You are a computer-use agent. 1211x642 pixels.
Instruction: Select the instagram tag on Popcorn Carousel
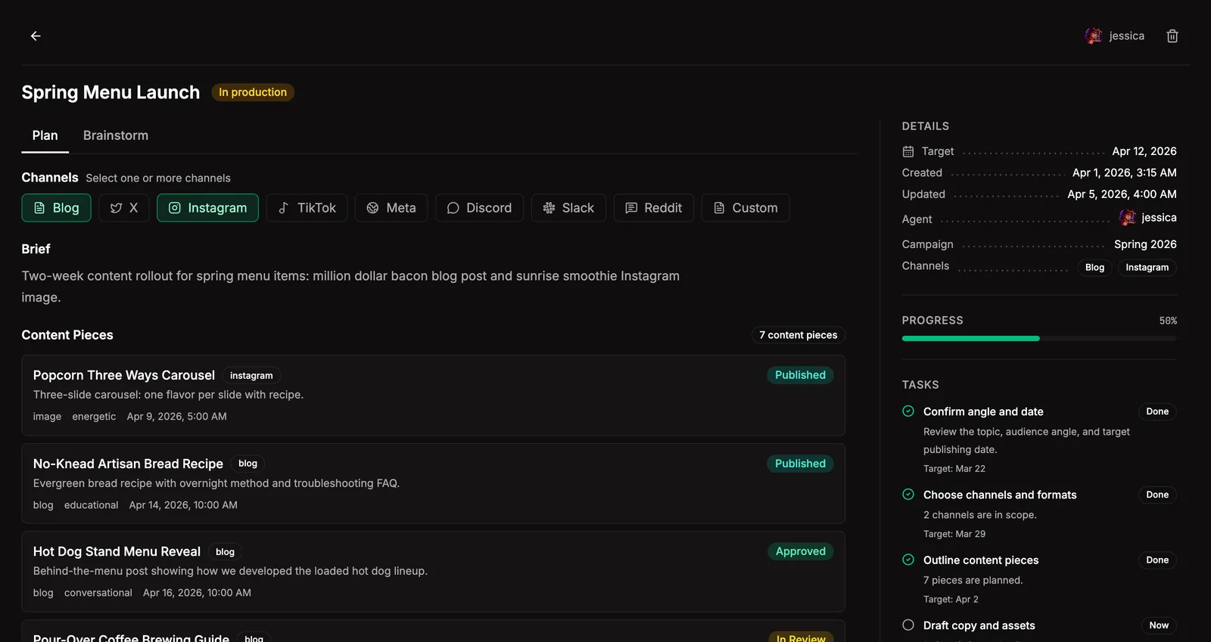point(251,375)
